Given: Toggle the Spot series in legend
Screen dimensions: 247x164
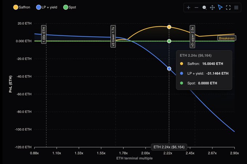Looking at the screenshot, I should tap(70, 7).
